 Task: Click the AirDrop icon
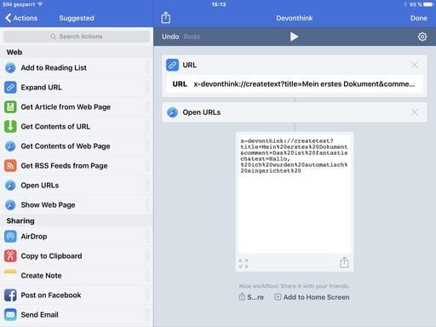point(10,236)
